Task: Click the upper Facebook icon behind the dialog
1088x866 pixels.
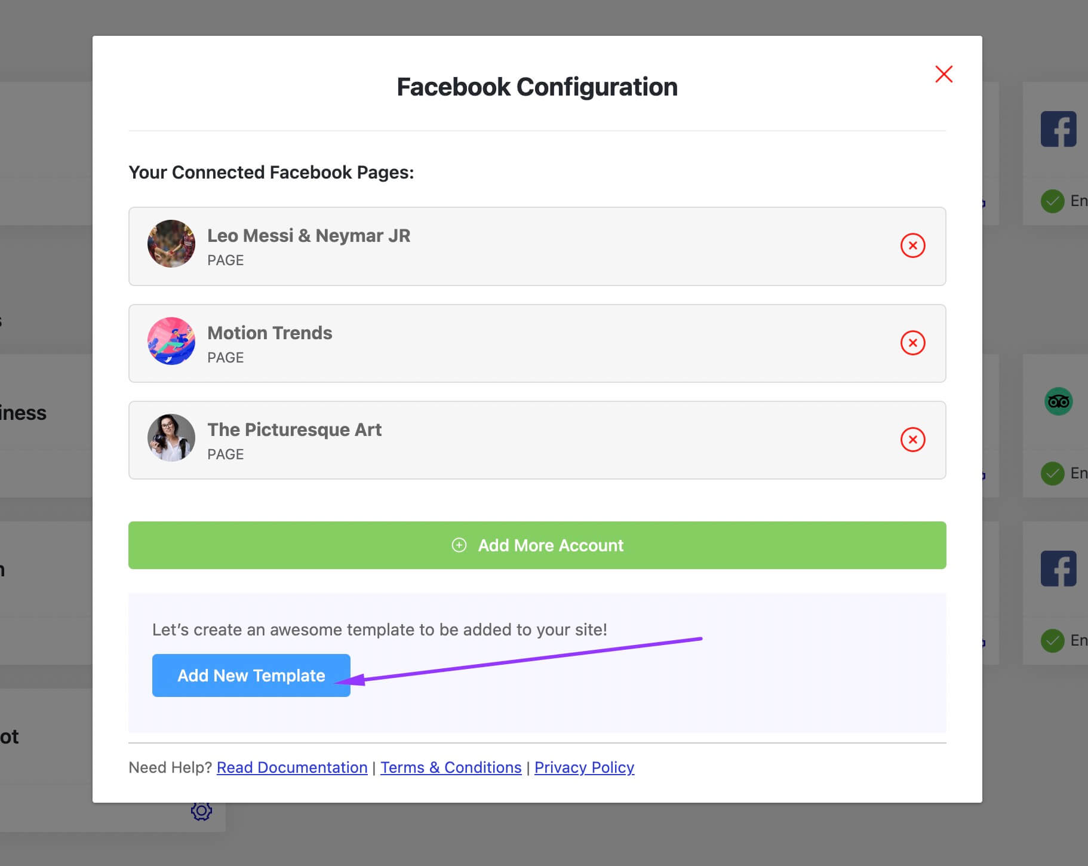Action: pos(1058,129)
